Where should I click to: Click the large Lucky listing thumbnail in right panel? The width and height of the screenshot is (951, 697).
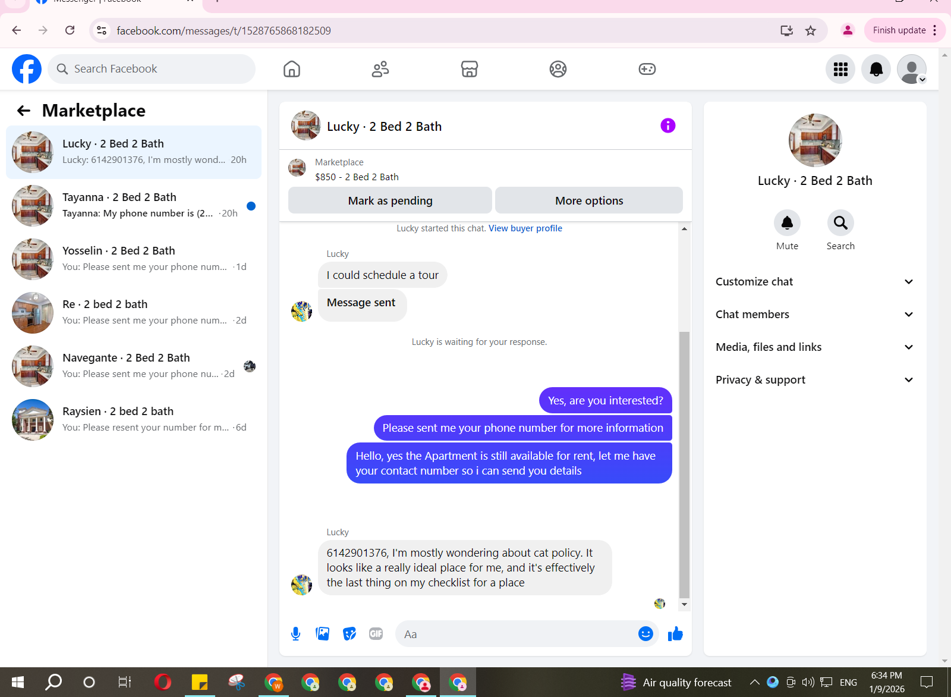click(815, 140)
